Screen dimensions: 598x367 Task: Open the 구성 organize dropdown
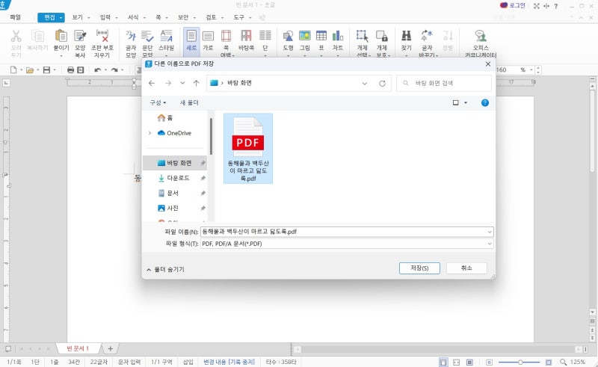click(x=158, y=102)
